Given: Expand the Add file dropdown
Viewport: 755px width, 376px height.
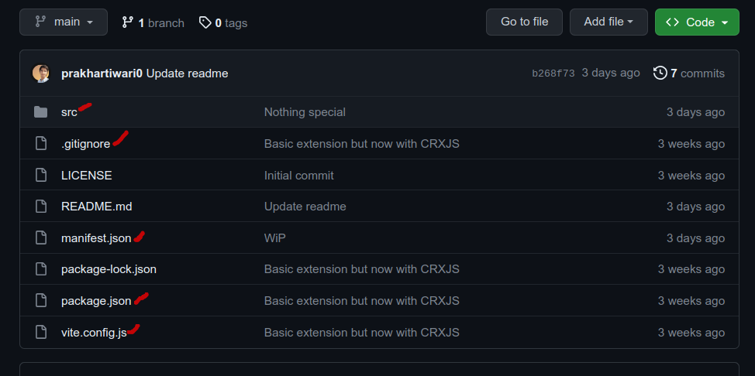Looking at the screenshot, I should [x=608, y=22].
